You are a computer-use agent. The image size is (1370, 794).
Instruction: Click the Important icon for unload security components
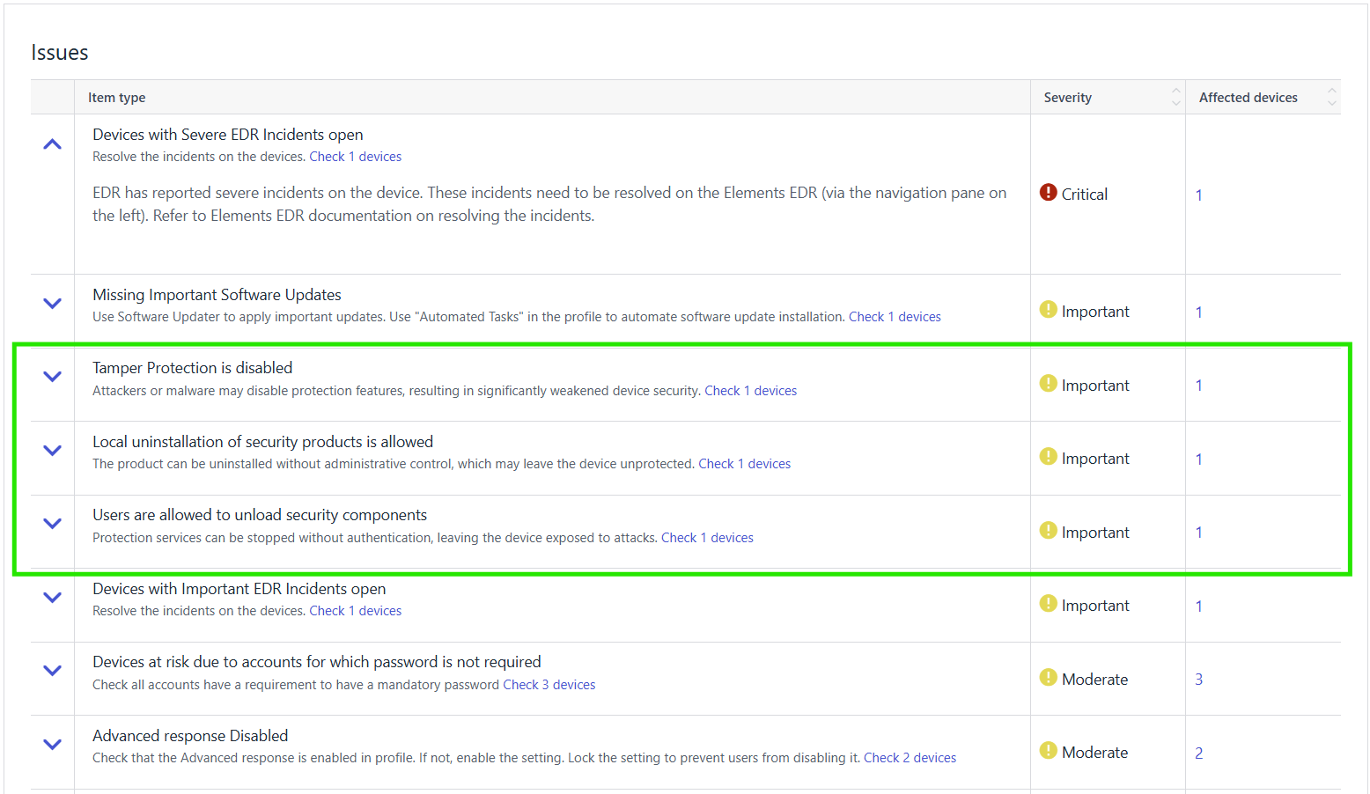[x=1048, y=530]
